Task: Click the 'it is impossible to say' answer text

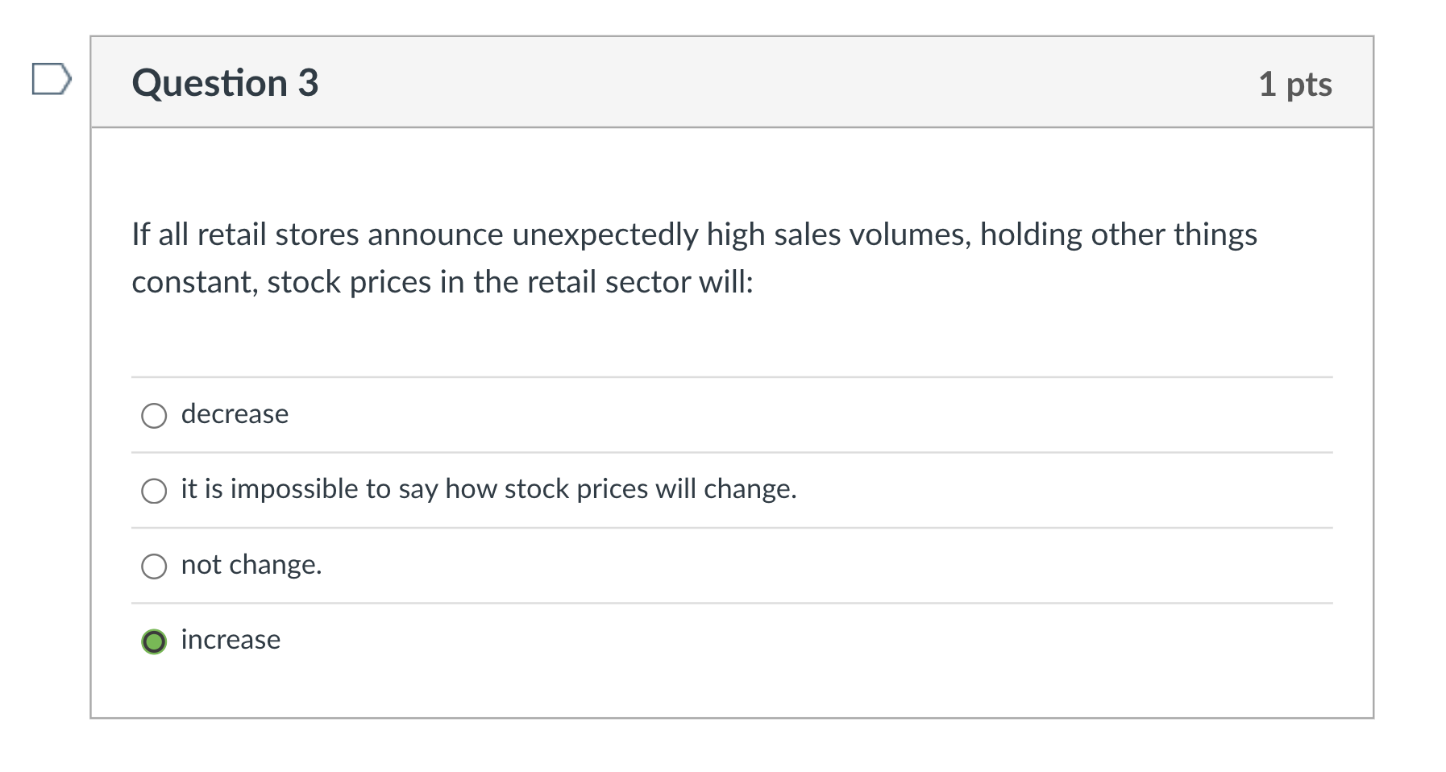Action: [488, 488]
